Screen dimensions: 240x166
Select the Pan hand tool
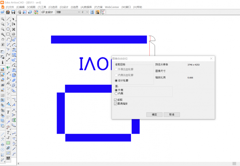click(3, 39)
